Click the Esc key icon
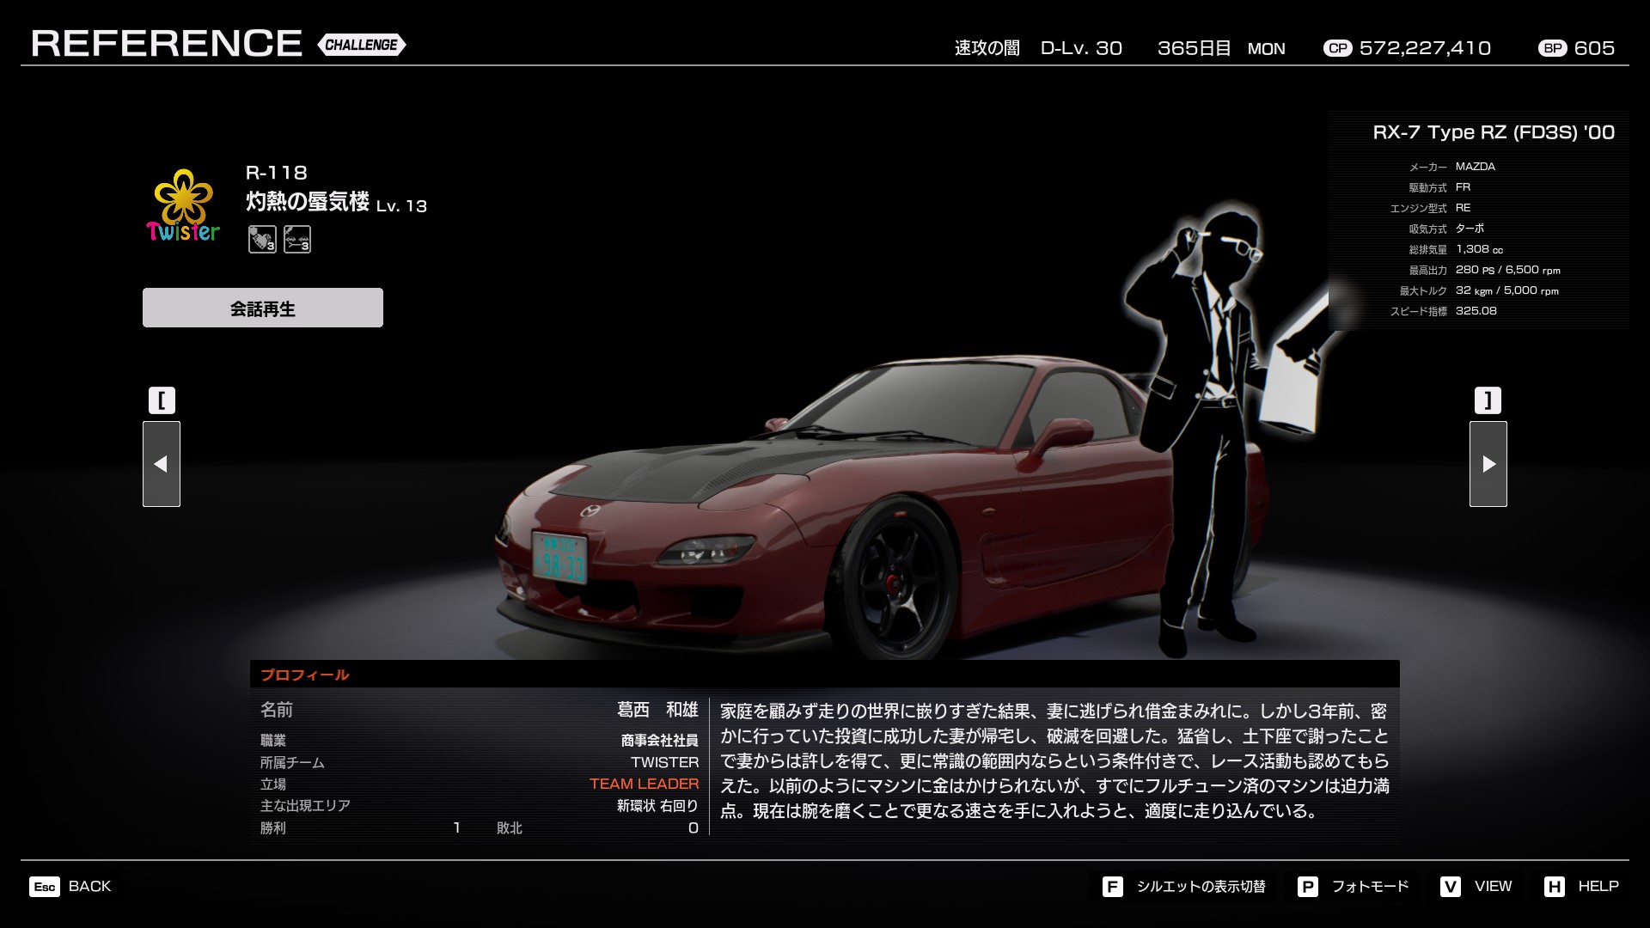The image size is (1650, 928). coord(45,887)
